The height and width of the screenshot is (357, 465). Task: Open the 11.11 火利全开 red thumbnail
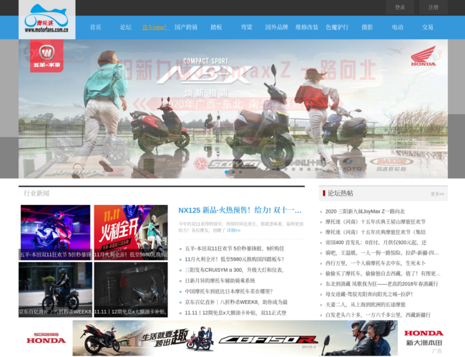pos(131,232)
